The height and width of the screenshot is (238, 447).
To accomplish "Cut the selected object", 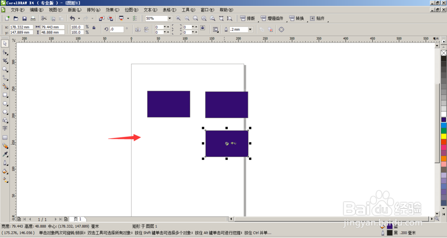I will (x=44, y=18).
